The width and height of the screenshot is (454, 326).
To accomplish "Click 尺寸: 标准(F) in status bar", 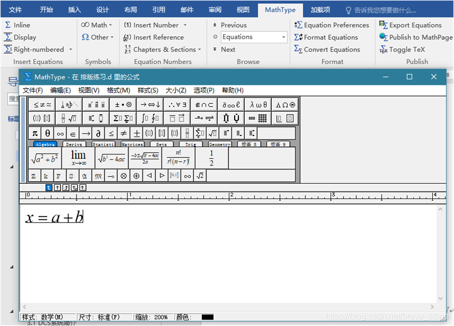I will click(99, 318).
